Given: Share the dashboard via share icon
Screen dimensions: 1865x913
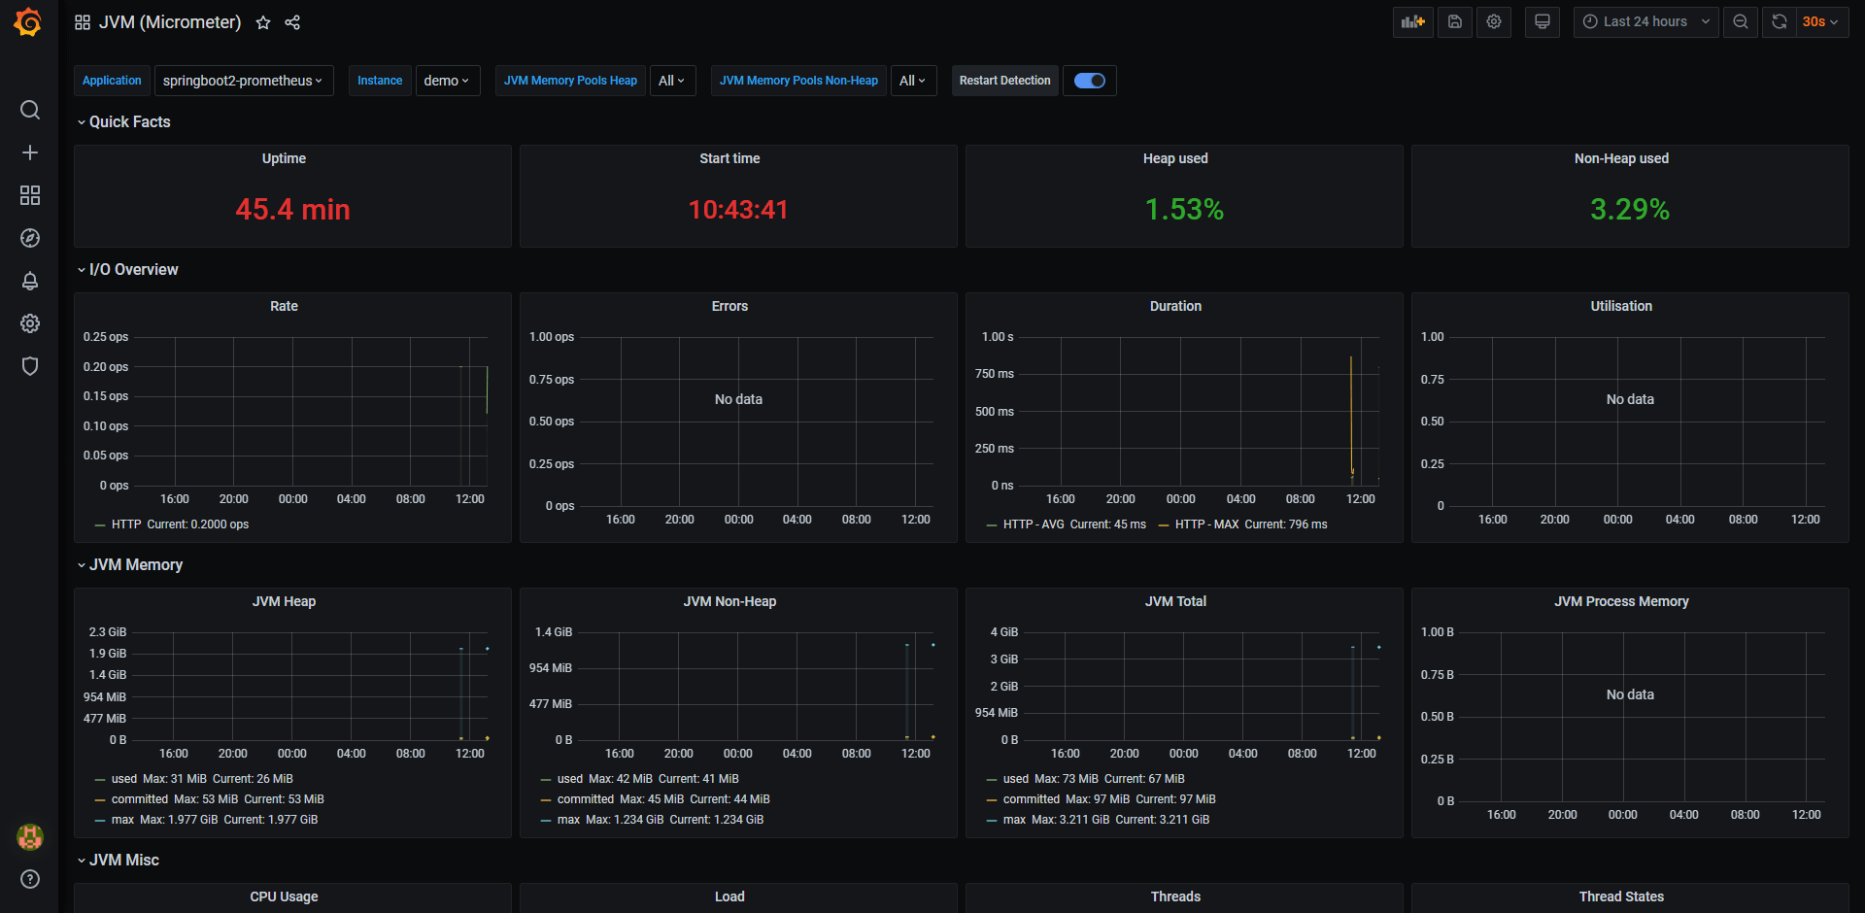Looking at the screenshot, I should pyautogui.click(x=292, y=22).
